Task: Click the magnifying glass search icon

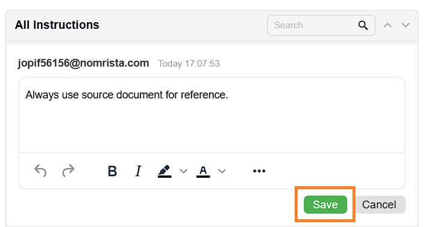Action: tap(363, 25)
